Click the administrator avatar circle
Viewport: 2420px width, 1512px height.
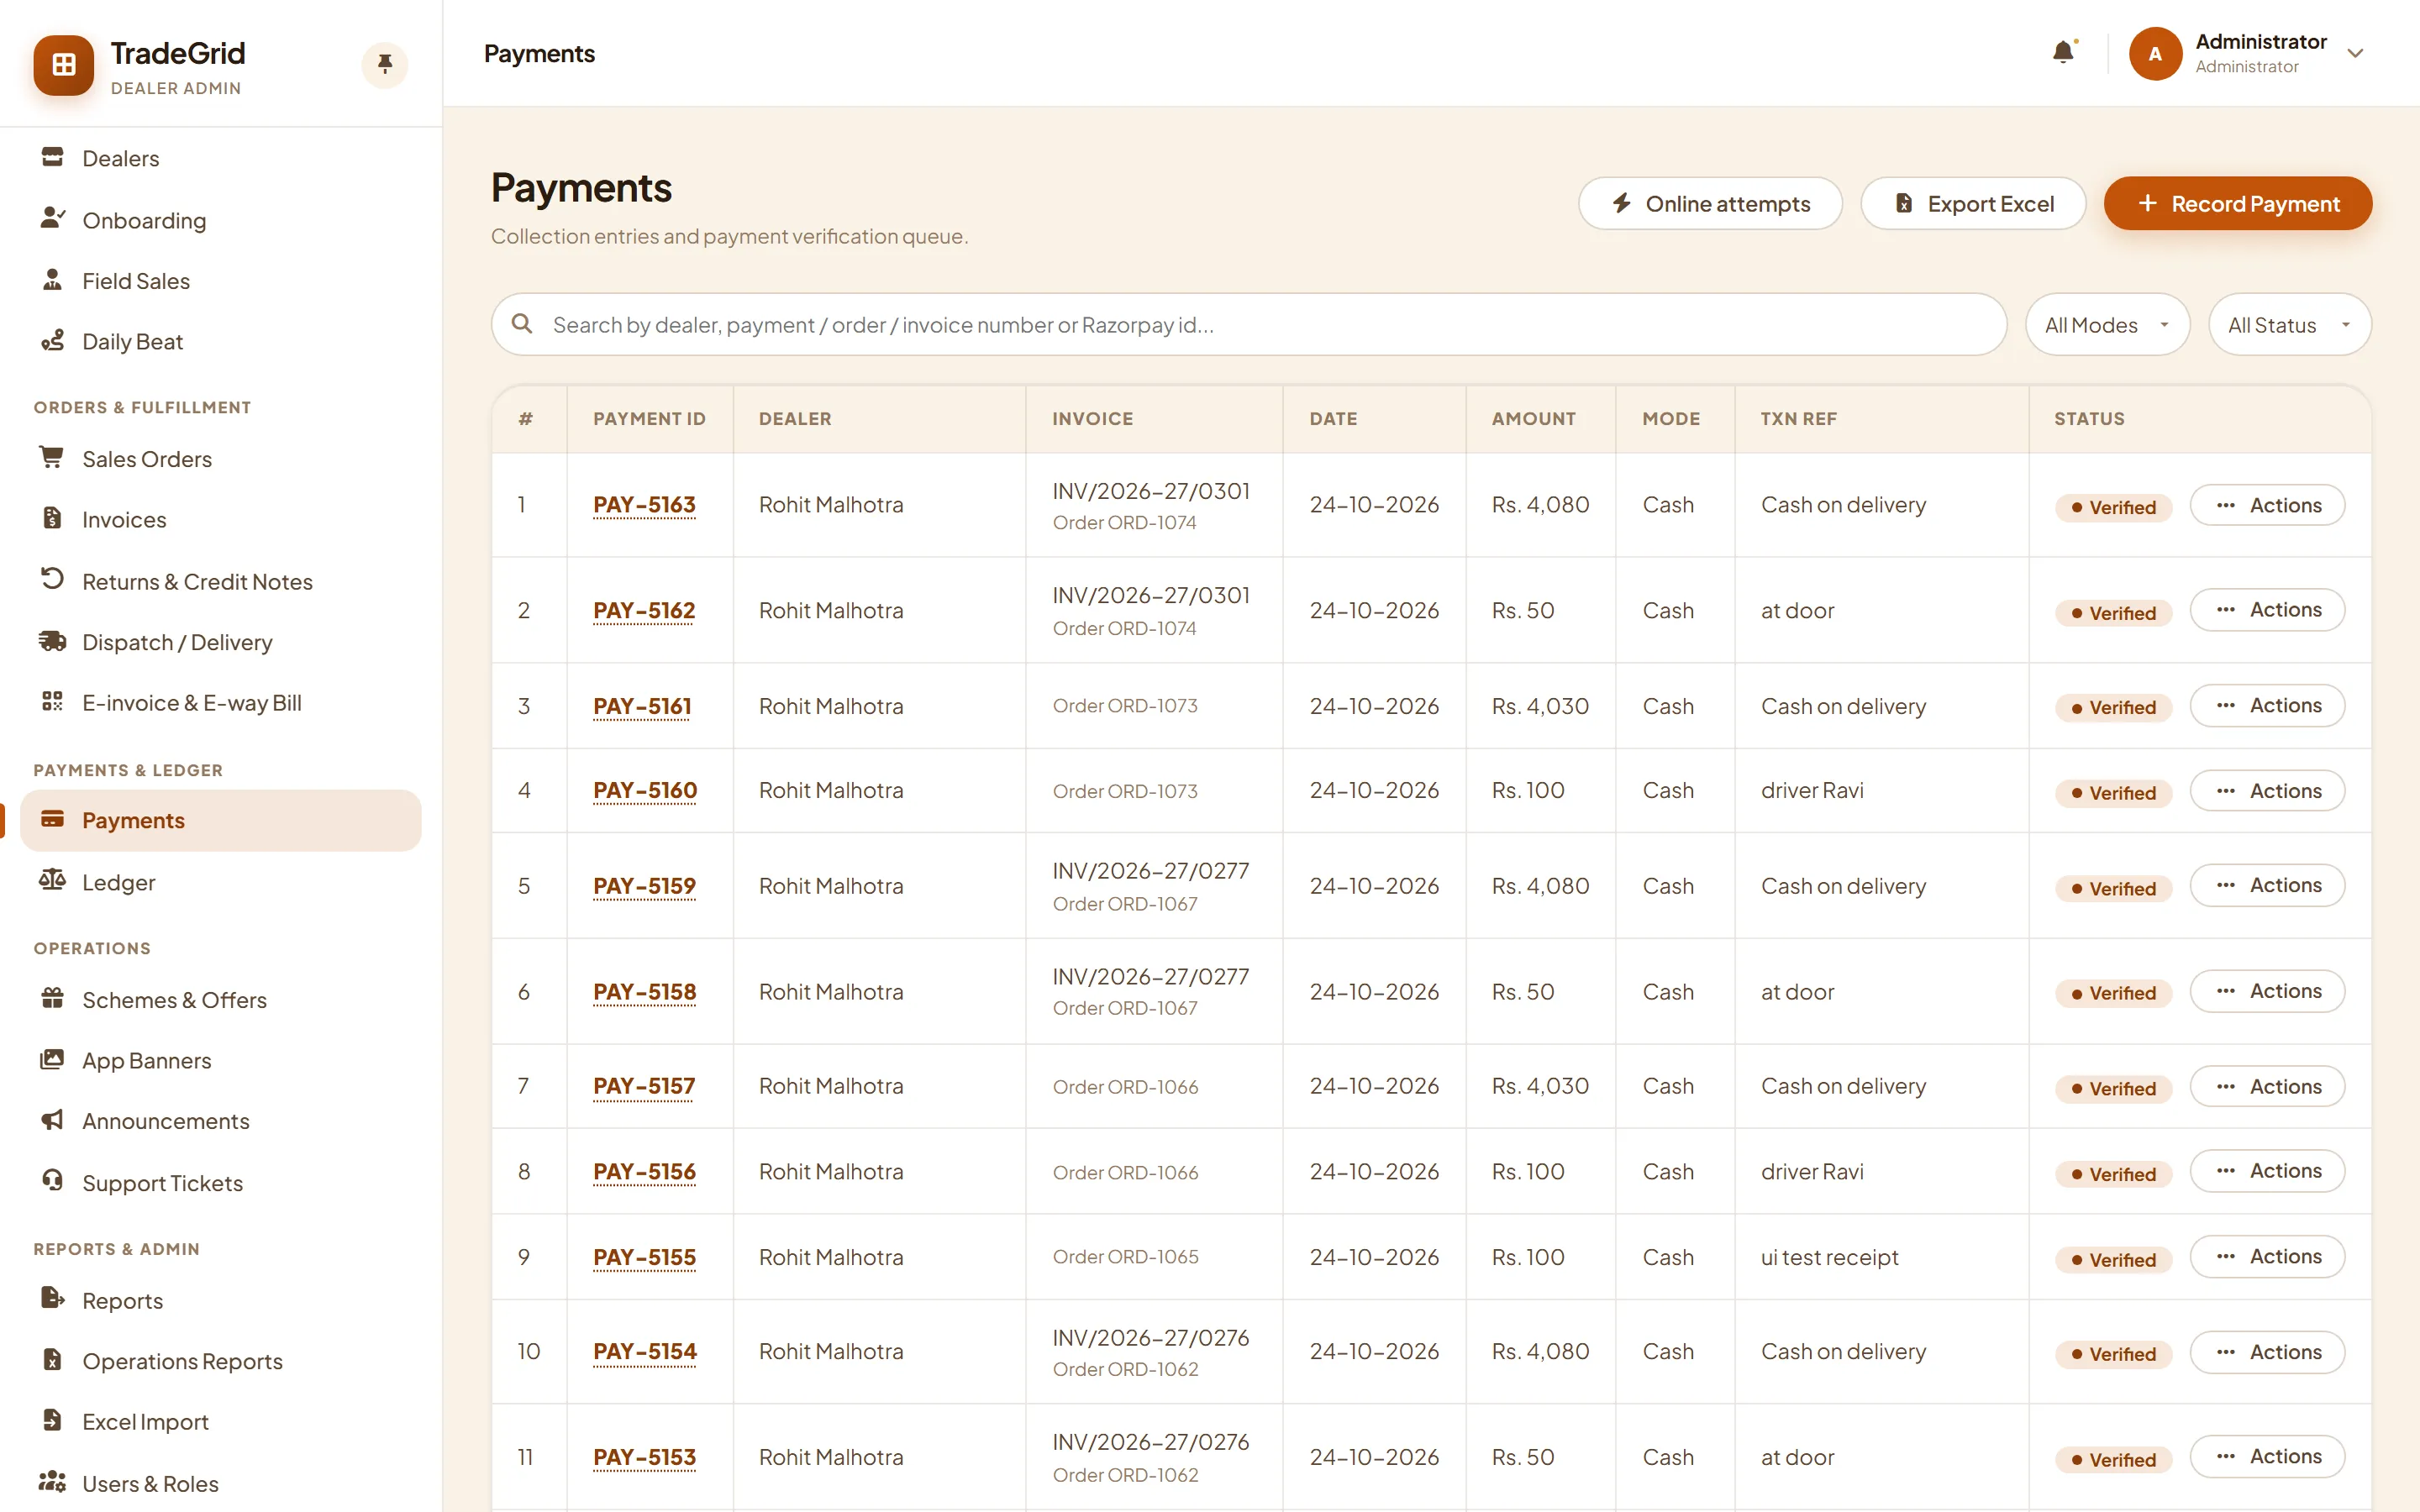[2155, 53]
